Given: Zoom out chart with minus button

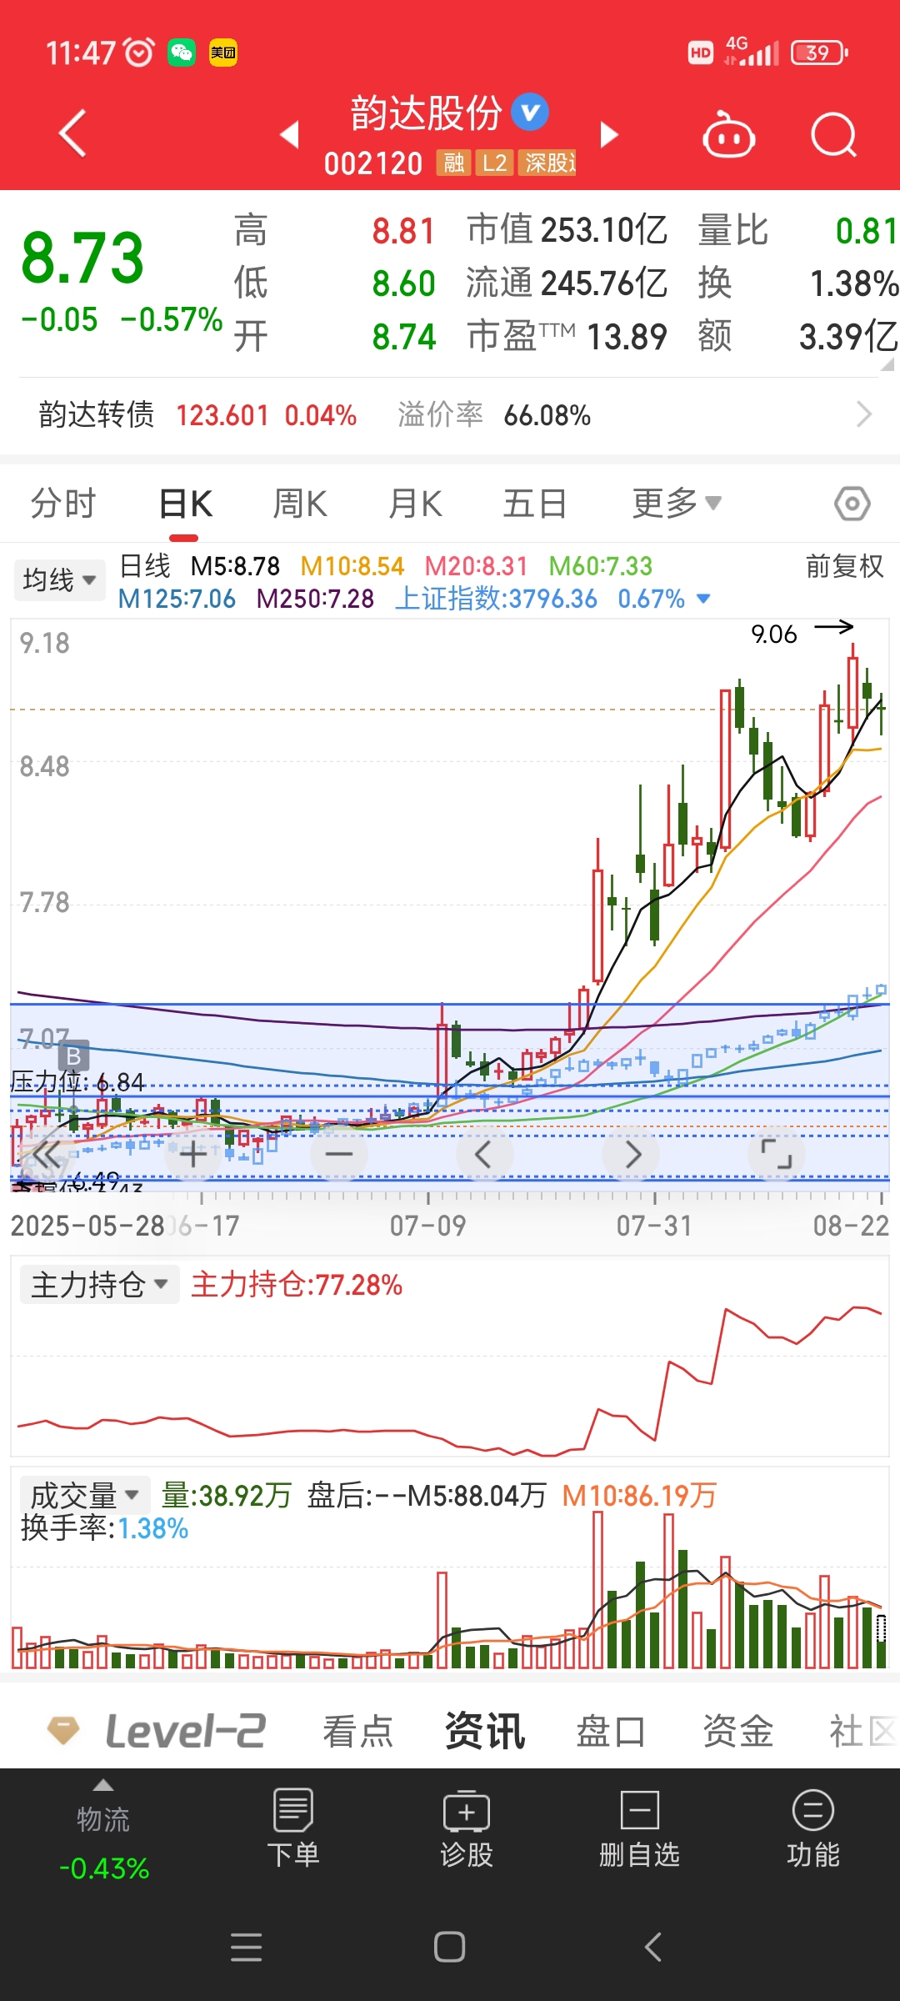Looking at the screenshot, I should [x=338, y=1155].
